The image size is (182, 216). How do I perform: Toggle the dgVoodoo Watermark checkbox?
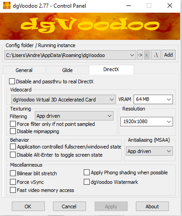[x=86, y=182]
